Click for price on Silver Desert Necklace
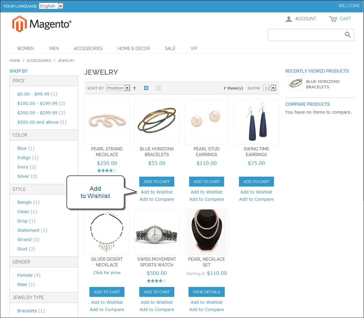 click(107, 272)
